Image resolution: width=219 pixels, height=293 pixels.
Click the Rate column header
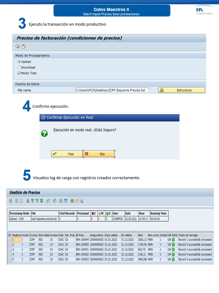tap(142, 235)
